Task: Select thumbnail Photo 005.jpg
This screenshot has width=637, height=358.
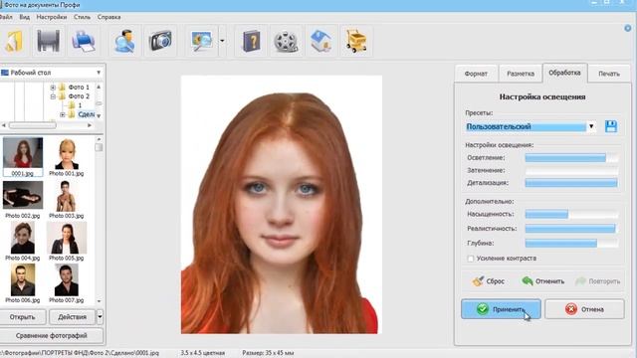Action: (x=67, y=241)
